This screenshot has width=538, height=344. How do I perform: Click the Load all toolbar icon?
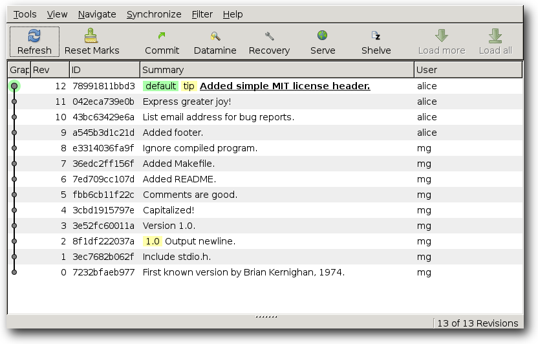click(x=495, y=36)
